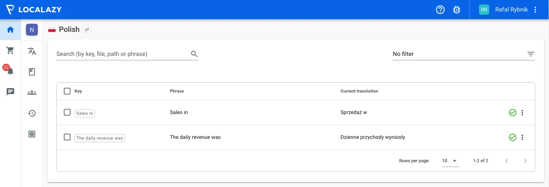Image resolution: width=549 pixels, height=187 pixels.
Task: Go to the previous page arrow
Action: tap(507, 161)
